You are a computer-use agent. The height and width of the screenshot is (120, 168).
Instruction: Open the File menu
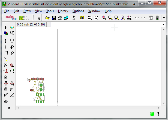pyautogui.click(x=7, y=11)
